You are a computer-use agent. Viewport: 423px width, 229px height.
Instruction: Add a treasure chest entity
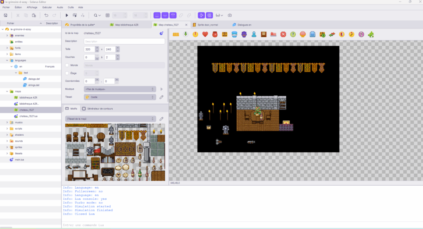pyautogui.click(x=225, y=34)
